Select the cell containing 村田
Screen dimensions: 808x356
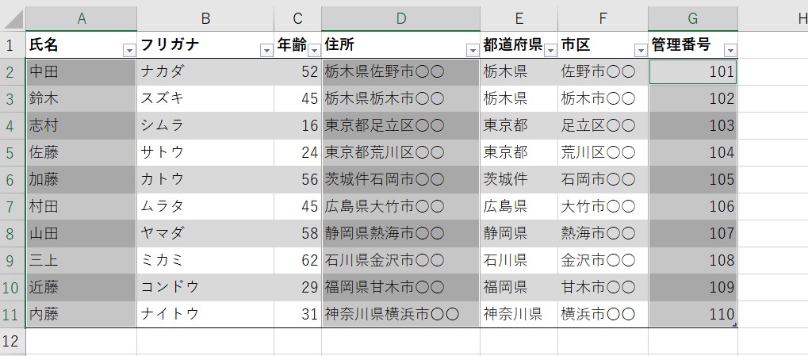coord(82,207)
